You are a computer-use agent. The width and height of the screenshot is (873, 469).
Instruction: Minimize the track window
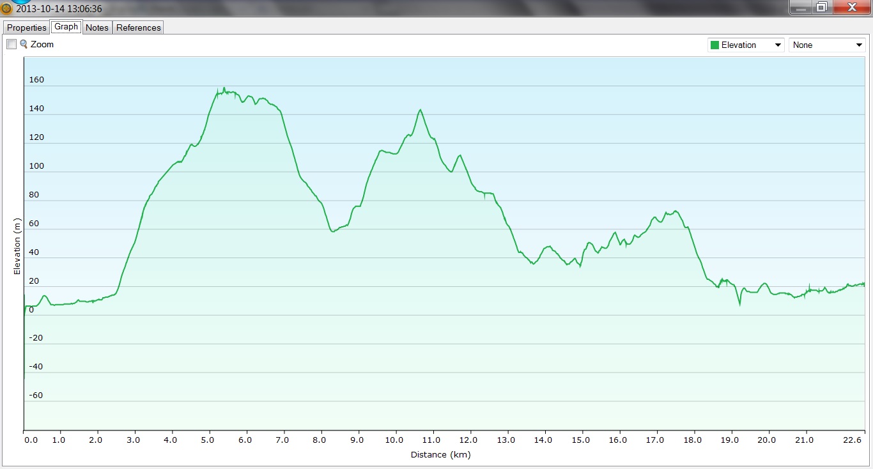[x=801, y=7]
